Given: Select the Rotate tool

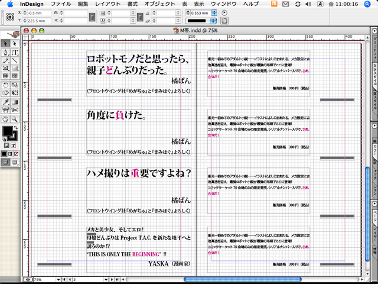Looking at the screenshot, I should coord(6,85).
